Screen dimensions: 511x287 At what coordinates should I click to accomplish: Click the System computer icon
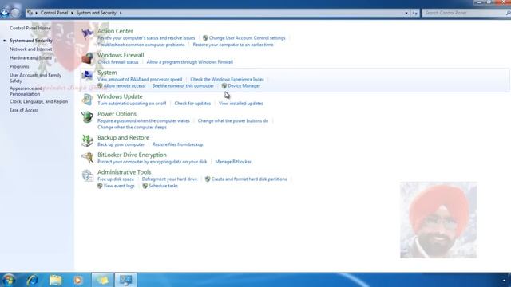click(87, 75)
